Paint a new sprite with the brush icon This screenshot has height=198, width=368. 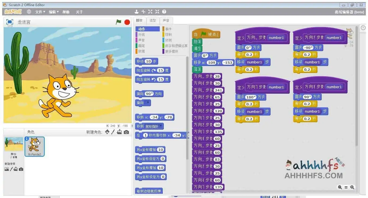113,132
